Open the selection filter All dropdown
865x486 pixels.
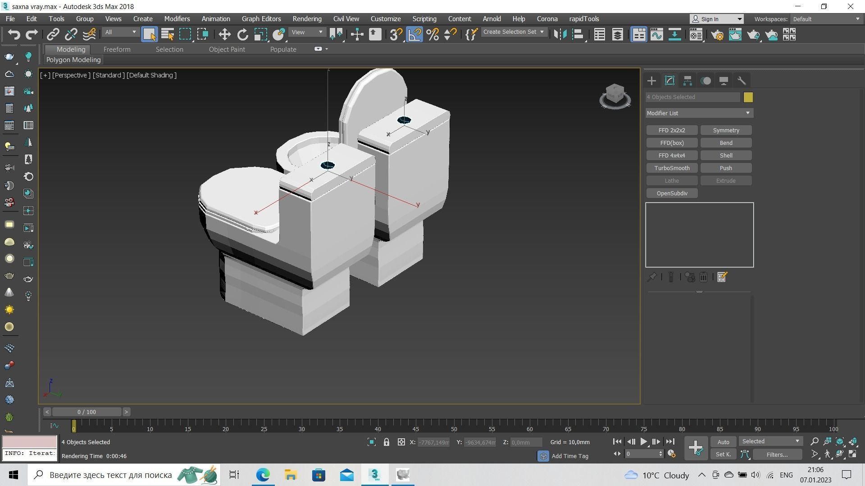(x=119, y=32)
